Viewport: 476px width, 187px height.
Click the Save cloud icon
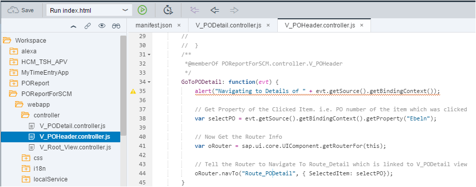[x=13, y=10]
